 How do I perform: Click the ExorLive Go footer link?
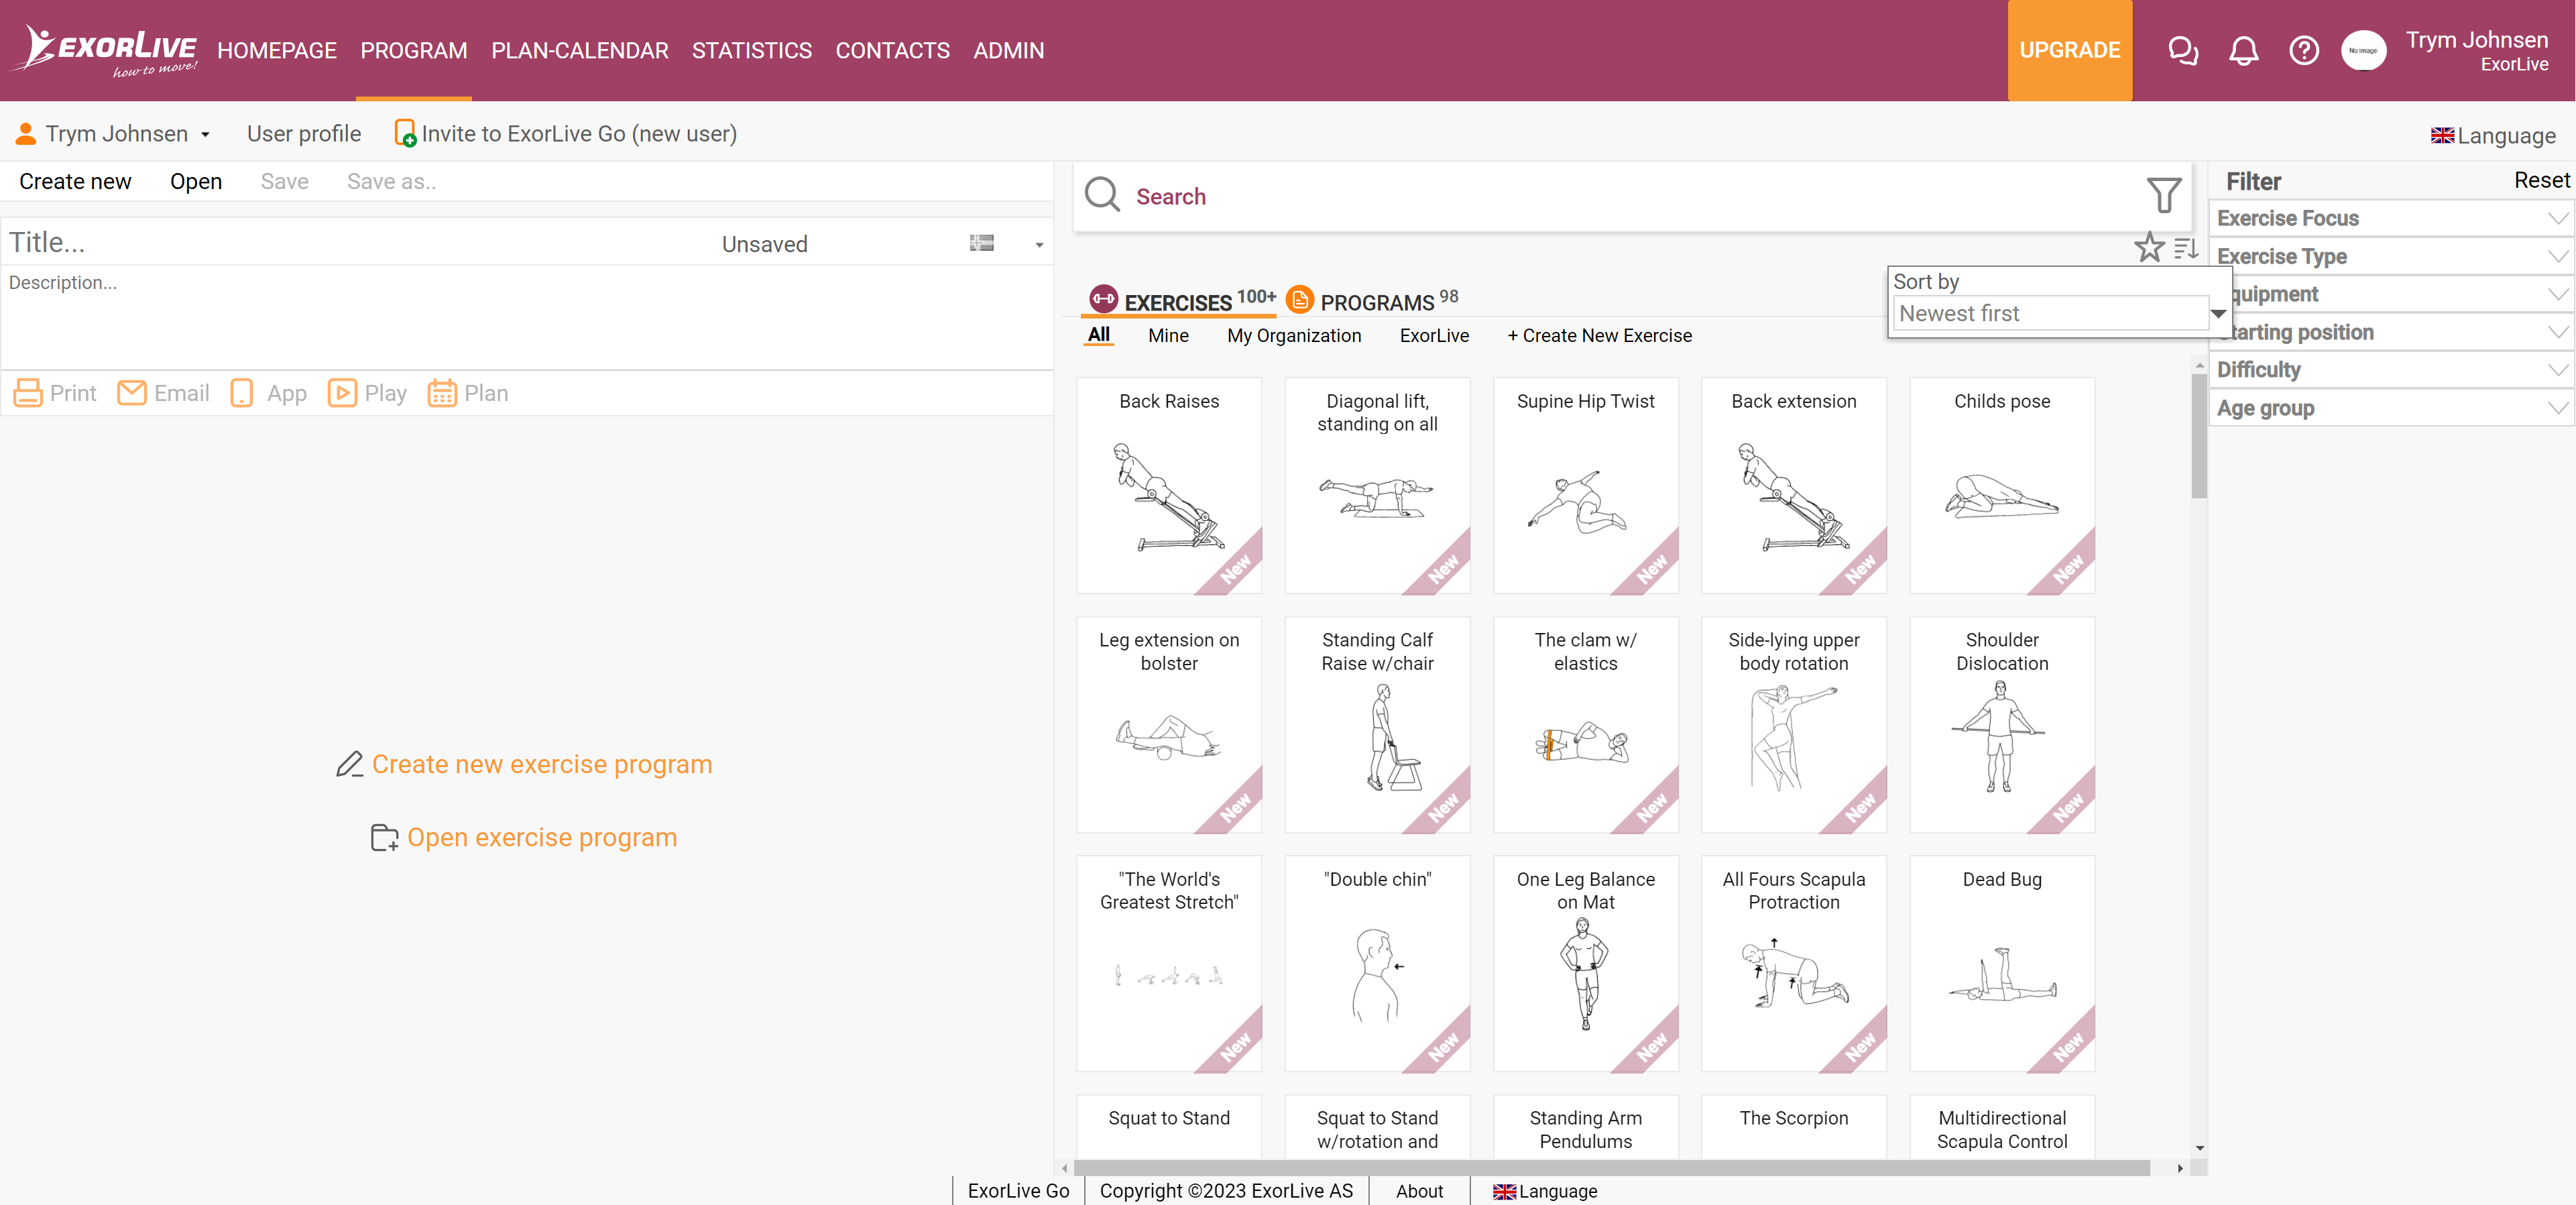[x=1018, y=1191]
